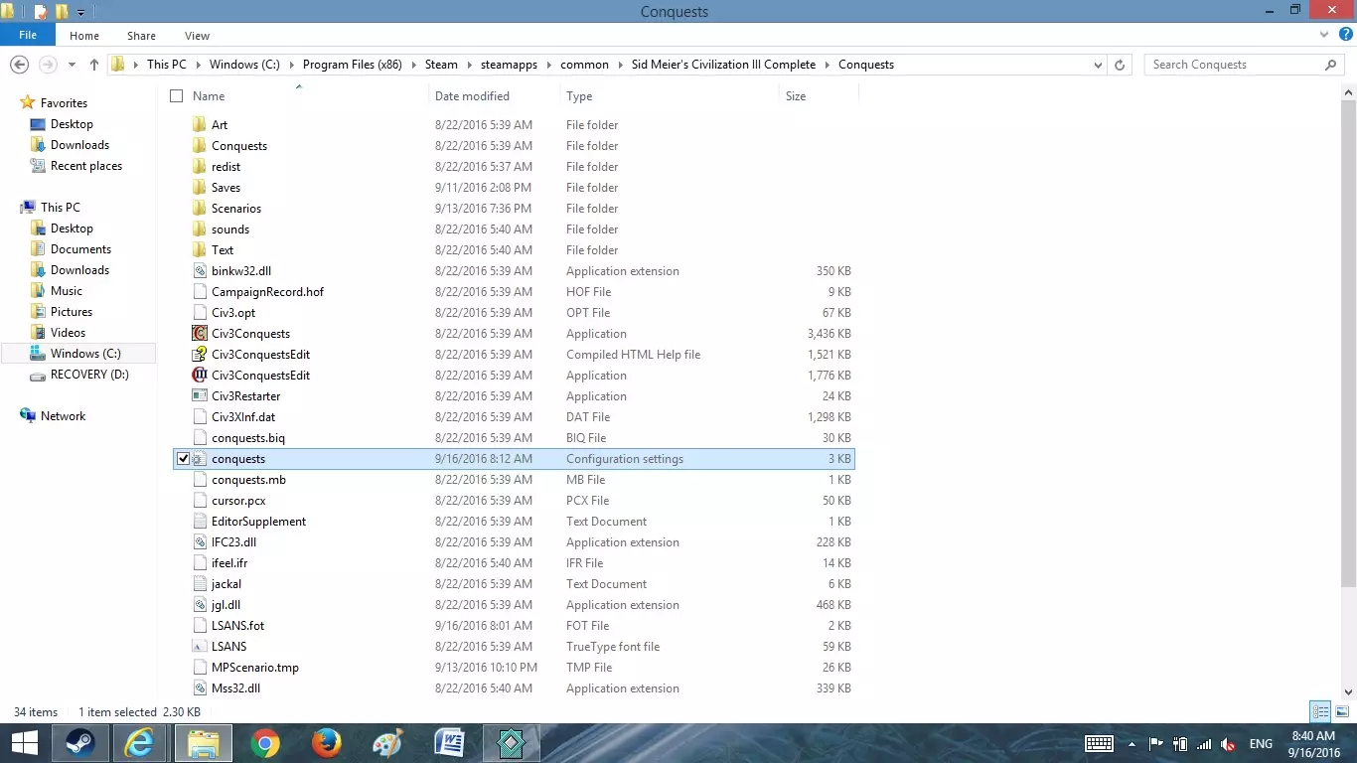Viewport: 1357px width, 763px height.
Task: Click the search magnifier icon
Action: [x=1331, y=65]
